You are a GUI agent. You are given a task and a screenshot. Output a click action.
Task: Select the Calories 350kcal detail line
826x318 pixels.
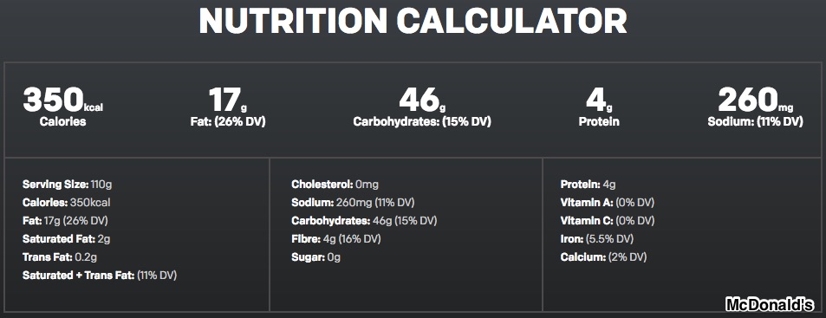(67, 202)
